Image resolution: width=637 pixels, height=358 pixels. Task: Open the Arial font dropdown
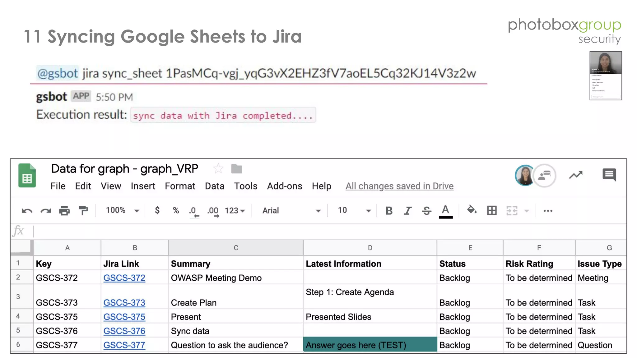tap(291, 211)
